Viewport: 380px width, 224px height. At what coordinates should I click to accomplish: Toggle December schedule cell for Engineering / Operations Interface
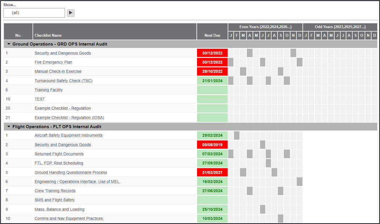click(300, 182)
